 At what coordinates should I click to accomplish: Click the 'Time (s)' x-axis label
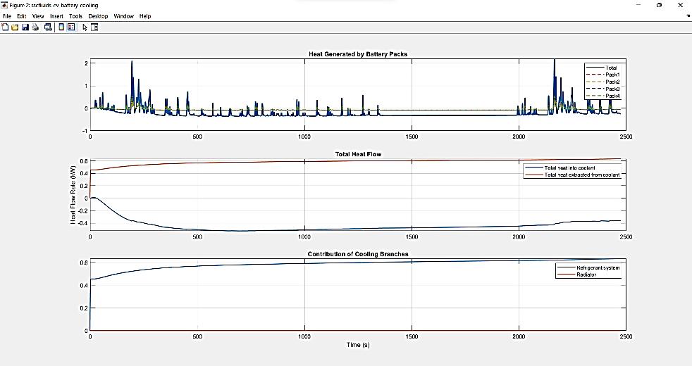click(x=358, y=345)
